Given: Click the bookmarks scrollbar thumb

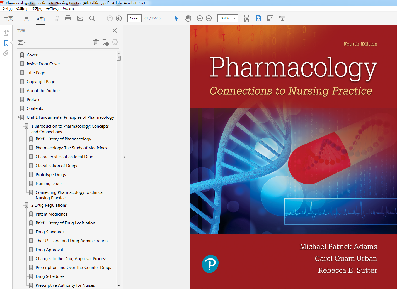Looking at the screenshot, I should click(119, 58).
